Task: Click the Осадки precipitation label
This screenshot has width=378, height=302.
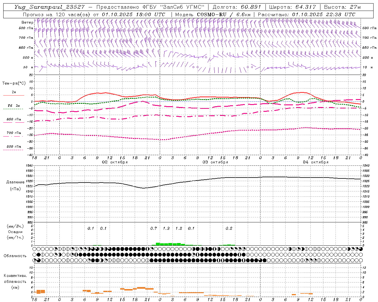Action: point(15,232)
